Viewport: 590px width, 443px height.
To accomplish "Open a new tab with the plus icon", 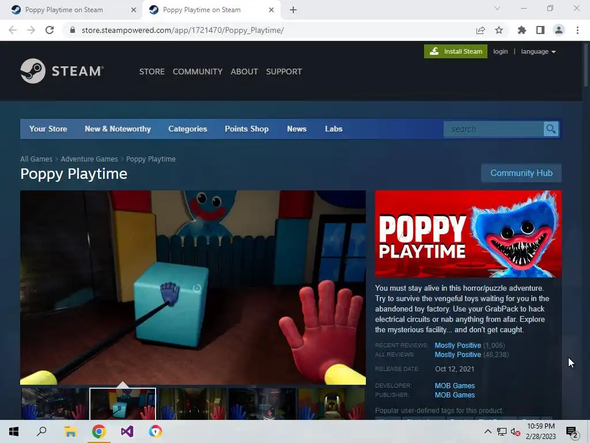I will click(293, 10).
